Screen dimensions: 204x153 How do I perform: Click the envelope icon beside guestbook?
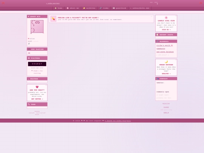(114, 8)
